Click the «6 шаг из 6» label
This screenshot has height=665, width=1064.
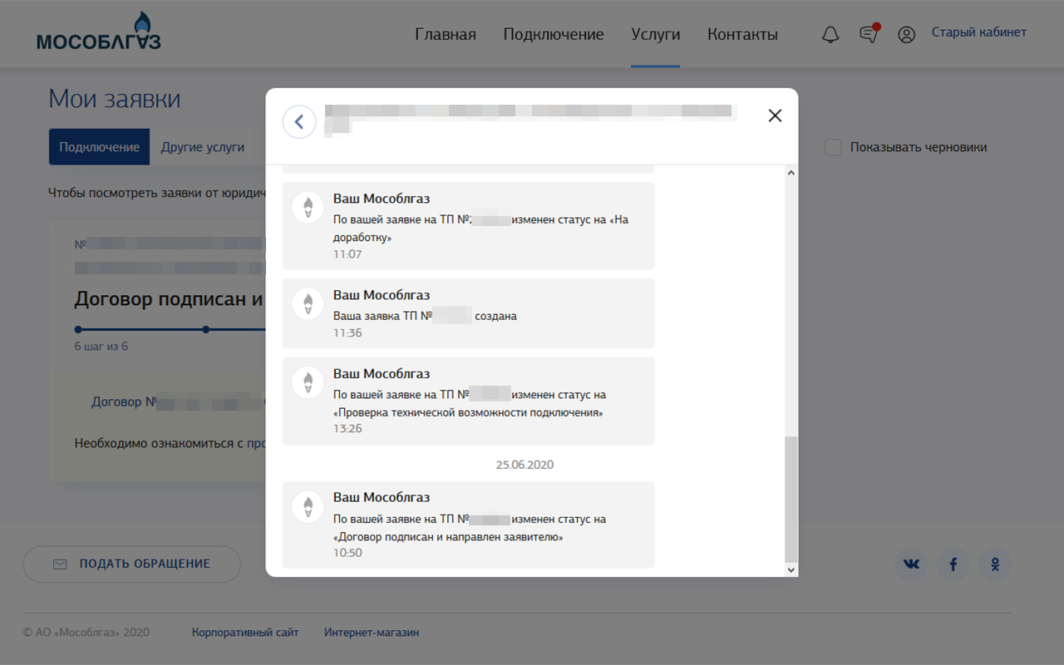tap(101, 347)
